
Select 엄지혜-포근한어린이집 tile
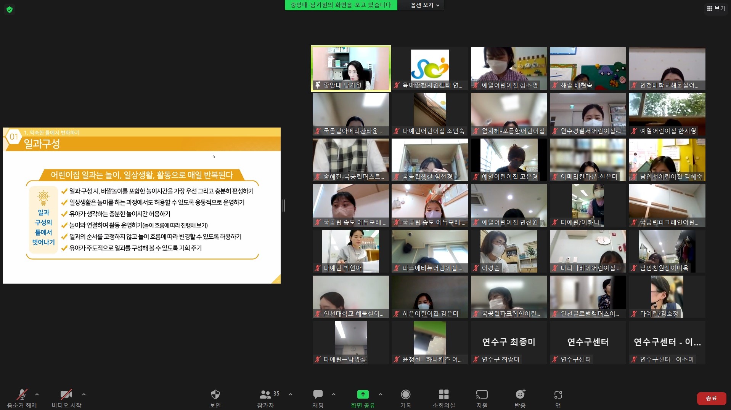pos(509,114)
